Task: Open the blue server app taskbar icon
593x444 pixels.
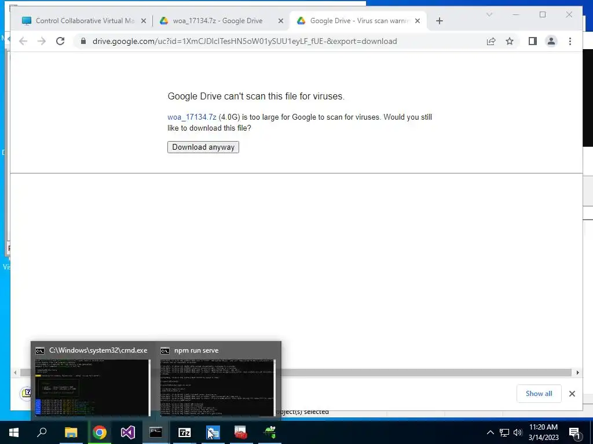Action: point(213,432)
